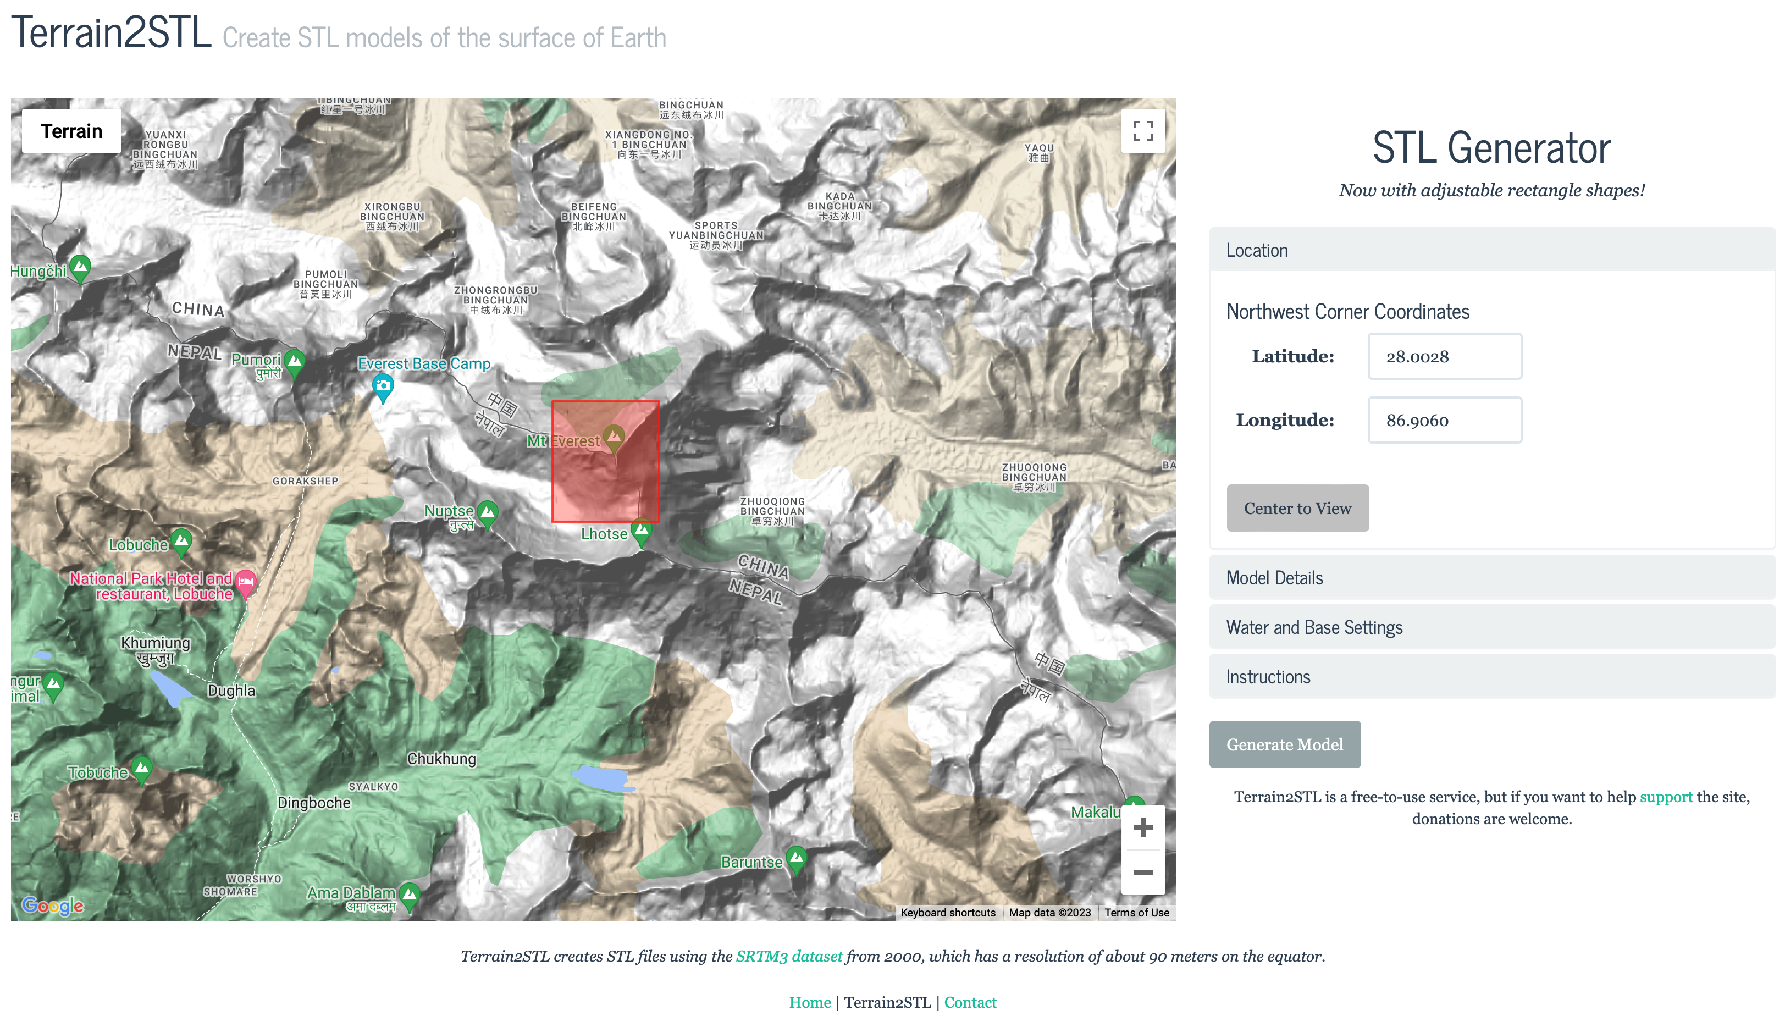
Task: Click the Dughla place label
Action: coord(231,690)
